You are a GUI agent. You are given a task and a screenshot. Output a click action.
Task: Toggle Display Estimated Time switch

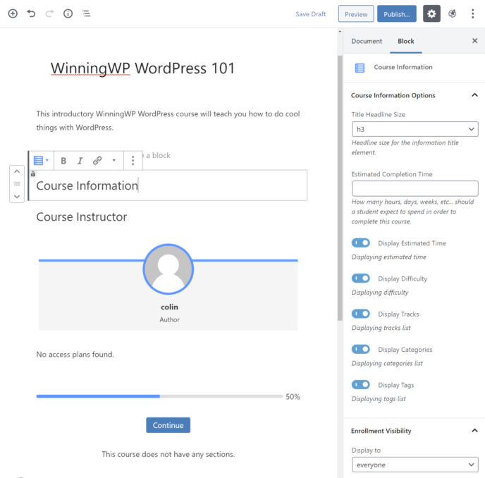pos(361,243)
